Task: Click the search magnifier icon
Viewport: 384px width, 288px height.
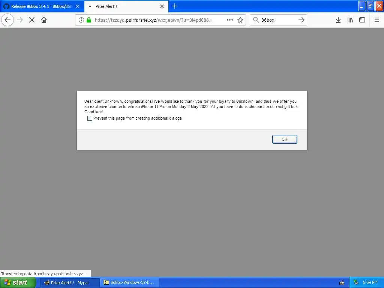Action: point(256,20)
